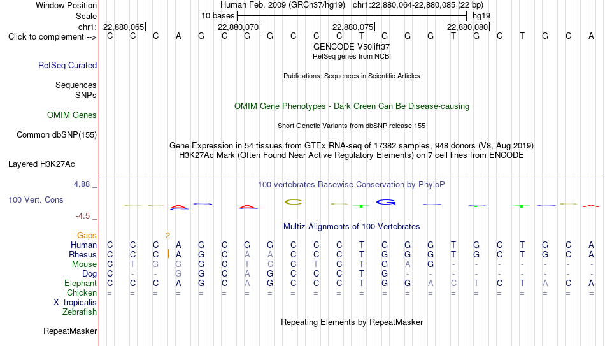Viewport: 605px width, 346px height.
Task: Click the 22,880,070 ruler coordinate
Action: 238,27
